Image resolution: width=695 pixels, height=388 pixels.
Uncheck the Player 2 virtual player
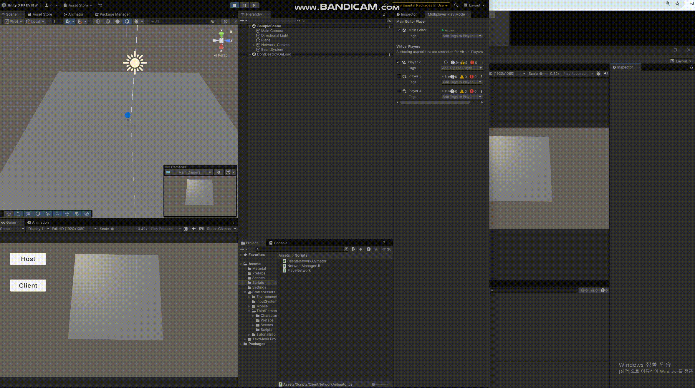[x=398, y=62]
